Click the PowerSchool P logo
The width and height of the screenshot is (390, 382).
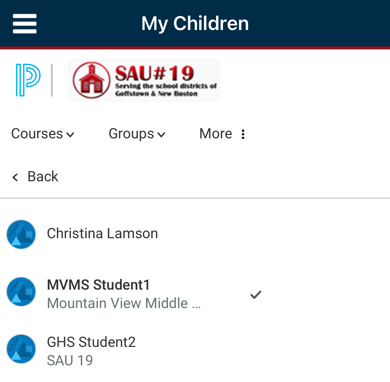pos(28,80)
